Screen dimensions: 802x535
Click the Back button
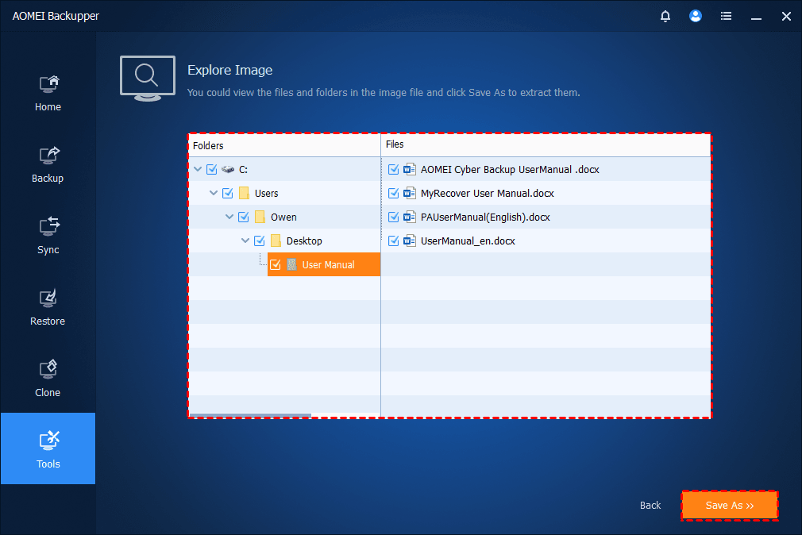(x=650, y=506)
